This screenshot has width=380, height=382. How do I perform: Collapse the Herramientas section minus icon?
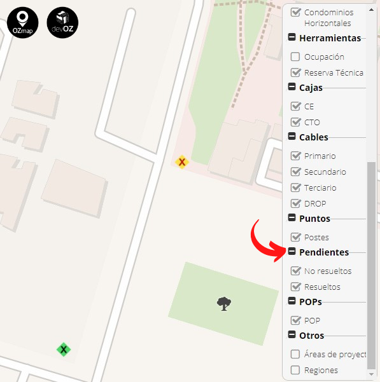click(x=292, y=38)
